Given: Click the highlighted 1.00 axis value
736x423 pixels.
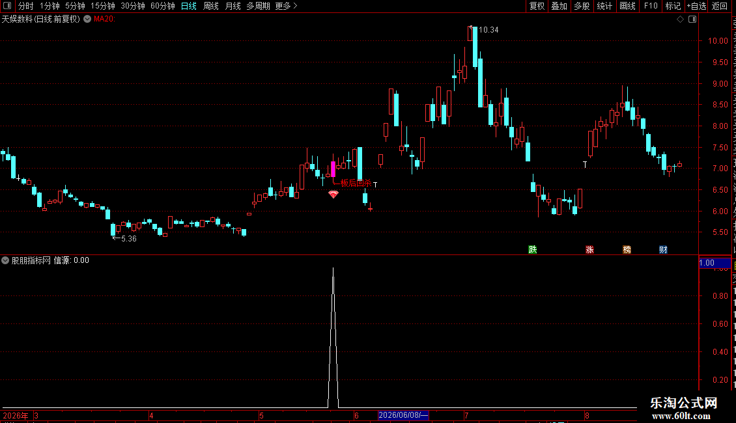Looking at the screenshot, I should click(715, 263).
